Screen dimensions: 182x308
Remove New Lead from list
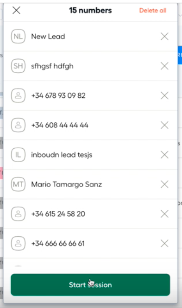[164, 36]
